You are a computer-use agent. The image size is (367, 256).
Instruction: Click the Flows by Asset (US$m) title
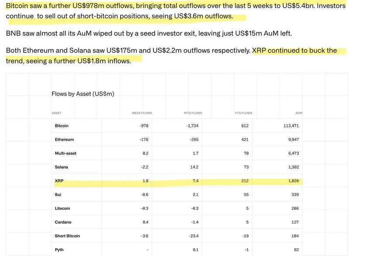[83, 94]
